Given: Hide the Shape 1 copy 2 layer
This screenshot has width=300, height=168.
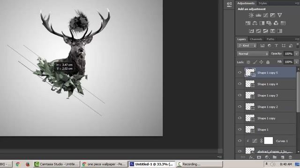Looking at the screenshot, I should tap(240, 106).
